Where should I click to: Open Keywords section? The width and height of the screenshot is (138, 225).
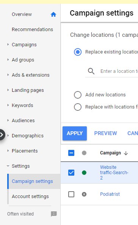tap(22, 105)
